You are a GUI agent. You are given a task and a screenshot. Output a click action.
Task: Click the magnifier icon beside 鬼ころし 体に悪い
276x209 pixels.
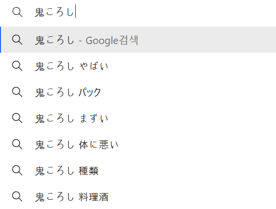(17, 144)
